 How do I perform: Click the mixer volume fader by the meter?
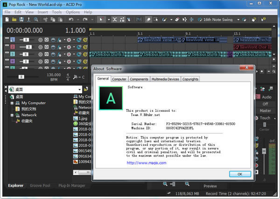coord(264,151)
